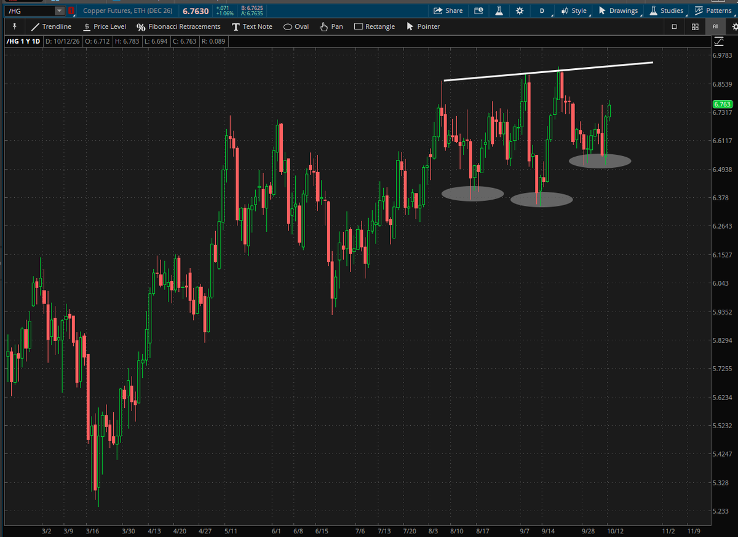Toggle the All drawing set button

coord(715,27)
